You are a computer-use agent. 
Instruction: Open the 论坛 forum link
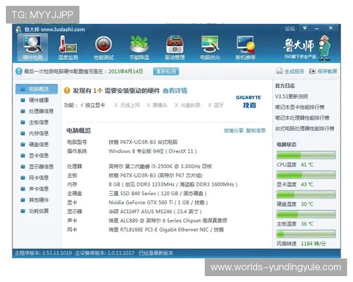289,29
